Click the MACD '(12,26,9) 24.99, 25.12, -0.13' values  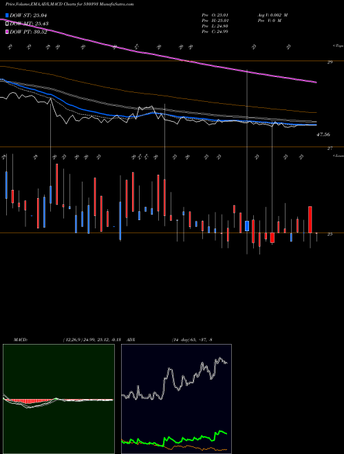[x=92, y=340]
